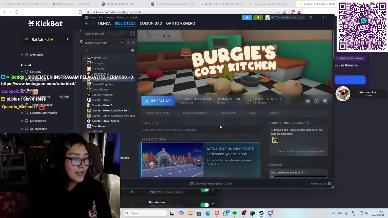
Task: Select the All permission chip
Action: pos(152,192)
